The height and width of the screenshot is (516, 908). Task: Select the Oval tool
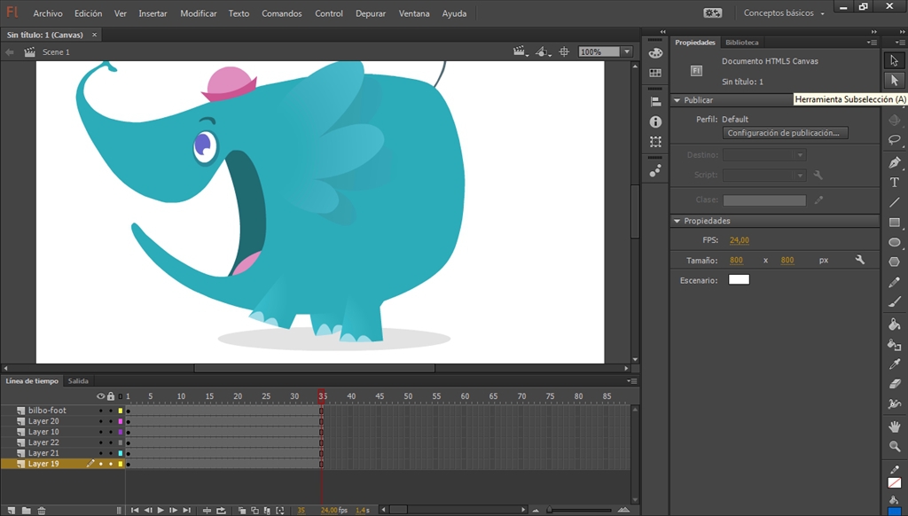coord(894,242)
